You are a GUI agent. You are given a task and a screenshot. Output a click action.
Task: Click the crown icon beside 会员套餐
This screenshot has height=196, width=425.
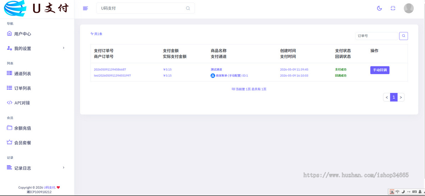click(10, 142)
